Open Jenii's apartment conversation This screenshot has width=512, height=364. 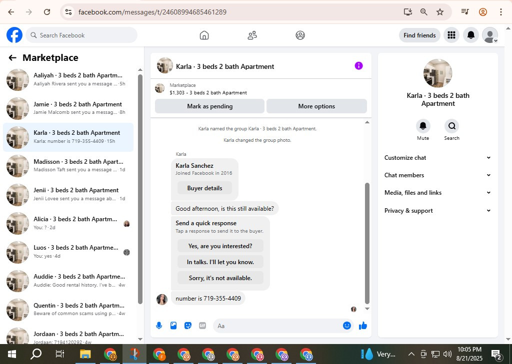click(x=68, y=194)
